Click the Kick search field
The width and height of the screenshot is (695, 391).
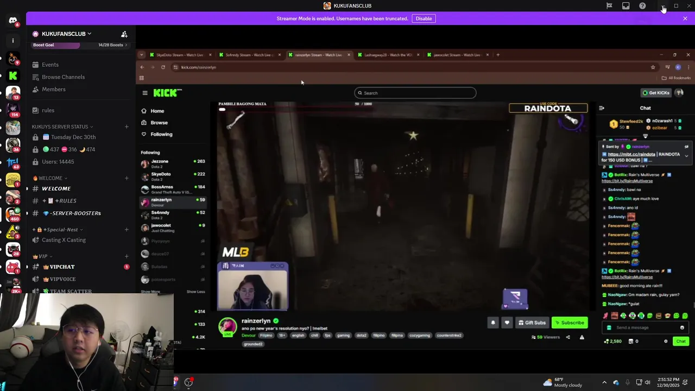click(x=415, y=93)
